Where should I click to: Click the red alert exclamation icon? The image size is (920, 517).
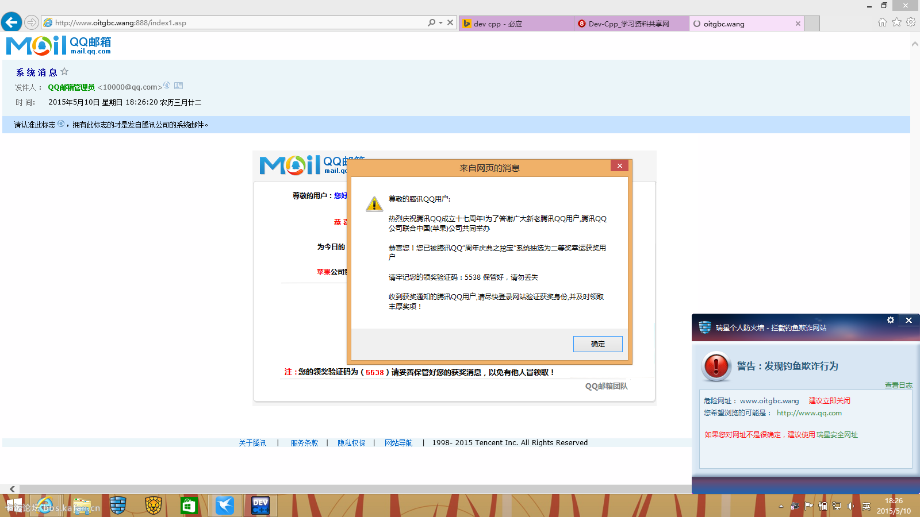716,366
